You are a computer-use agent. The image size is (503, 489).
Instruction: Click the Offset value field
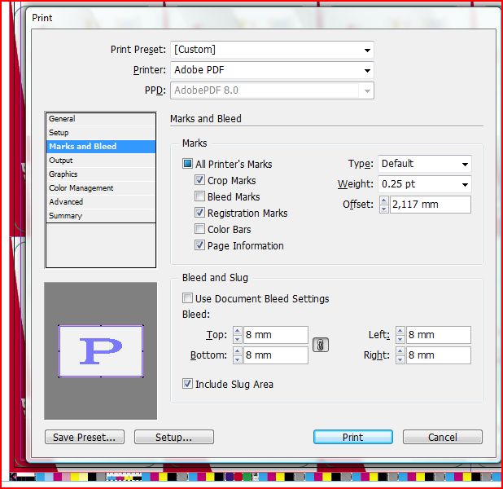coord(431,205)
